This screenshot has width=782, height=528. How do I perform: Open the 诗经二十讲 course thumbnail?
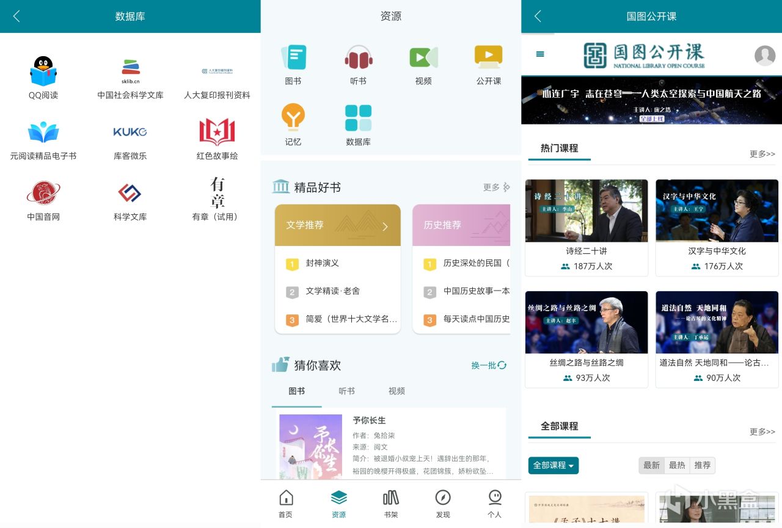586,211
